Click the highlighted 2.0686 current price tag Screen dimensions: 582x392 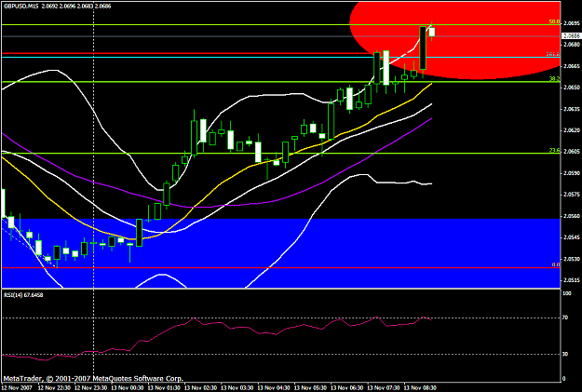click(x=572, y=35)
